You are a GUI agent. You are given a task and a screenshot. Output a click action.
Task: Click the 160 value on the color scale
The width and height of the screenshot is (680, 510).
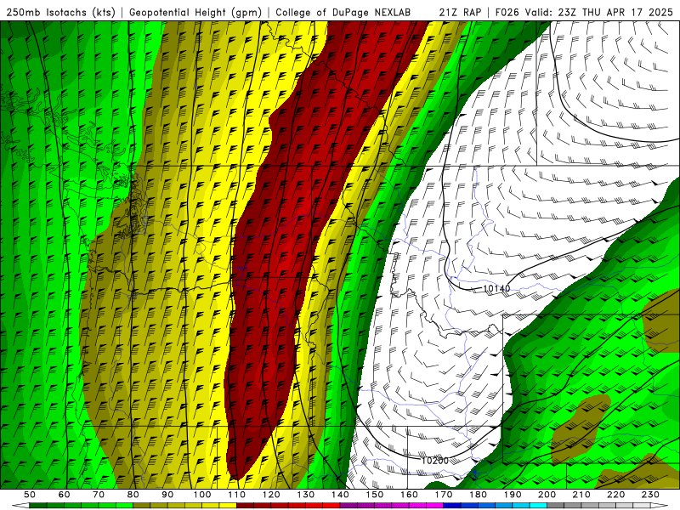point(410,495)
